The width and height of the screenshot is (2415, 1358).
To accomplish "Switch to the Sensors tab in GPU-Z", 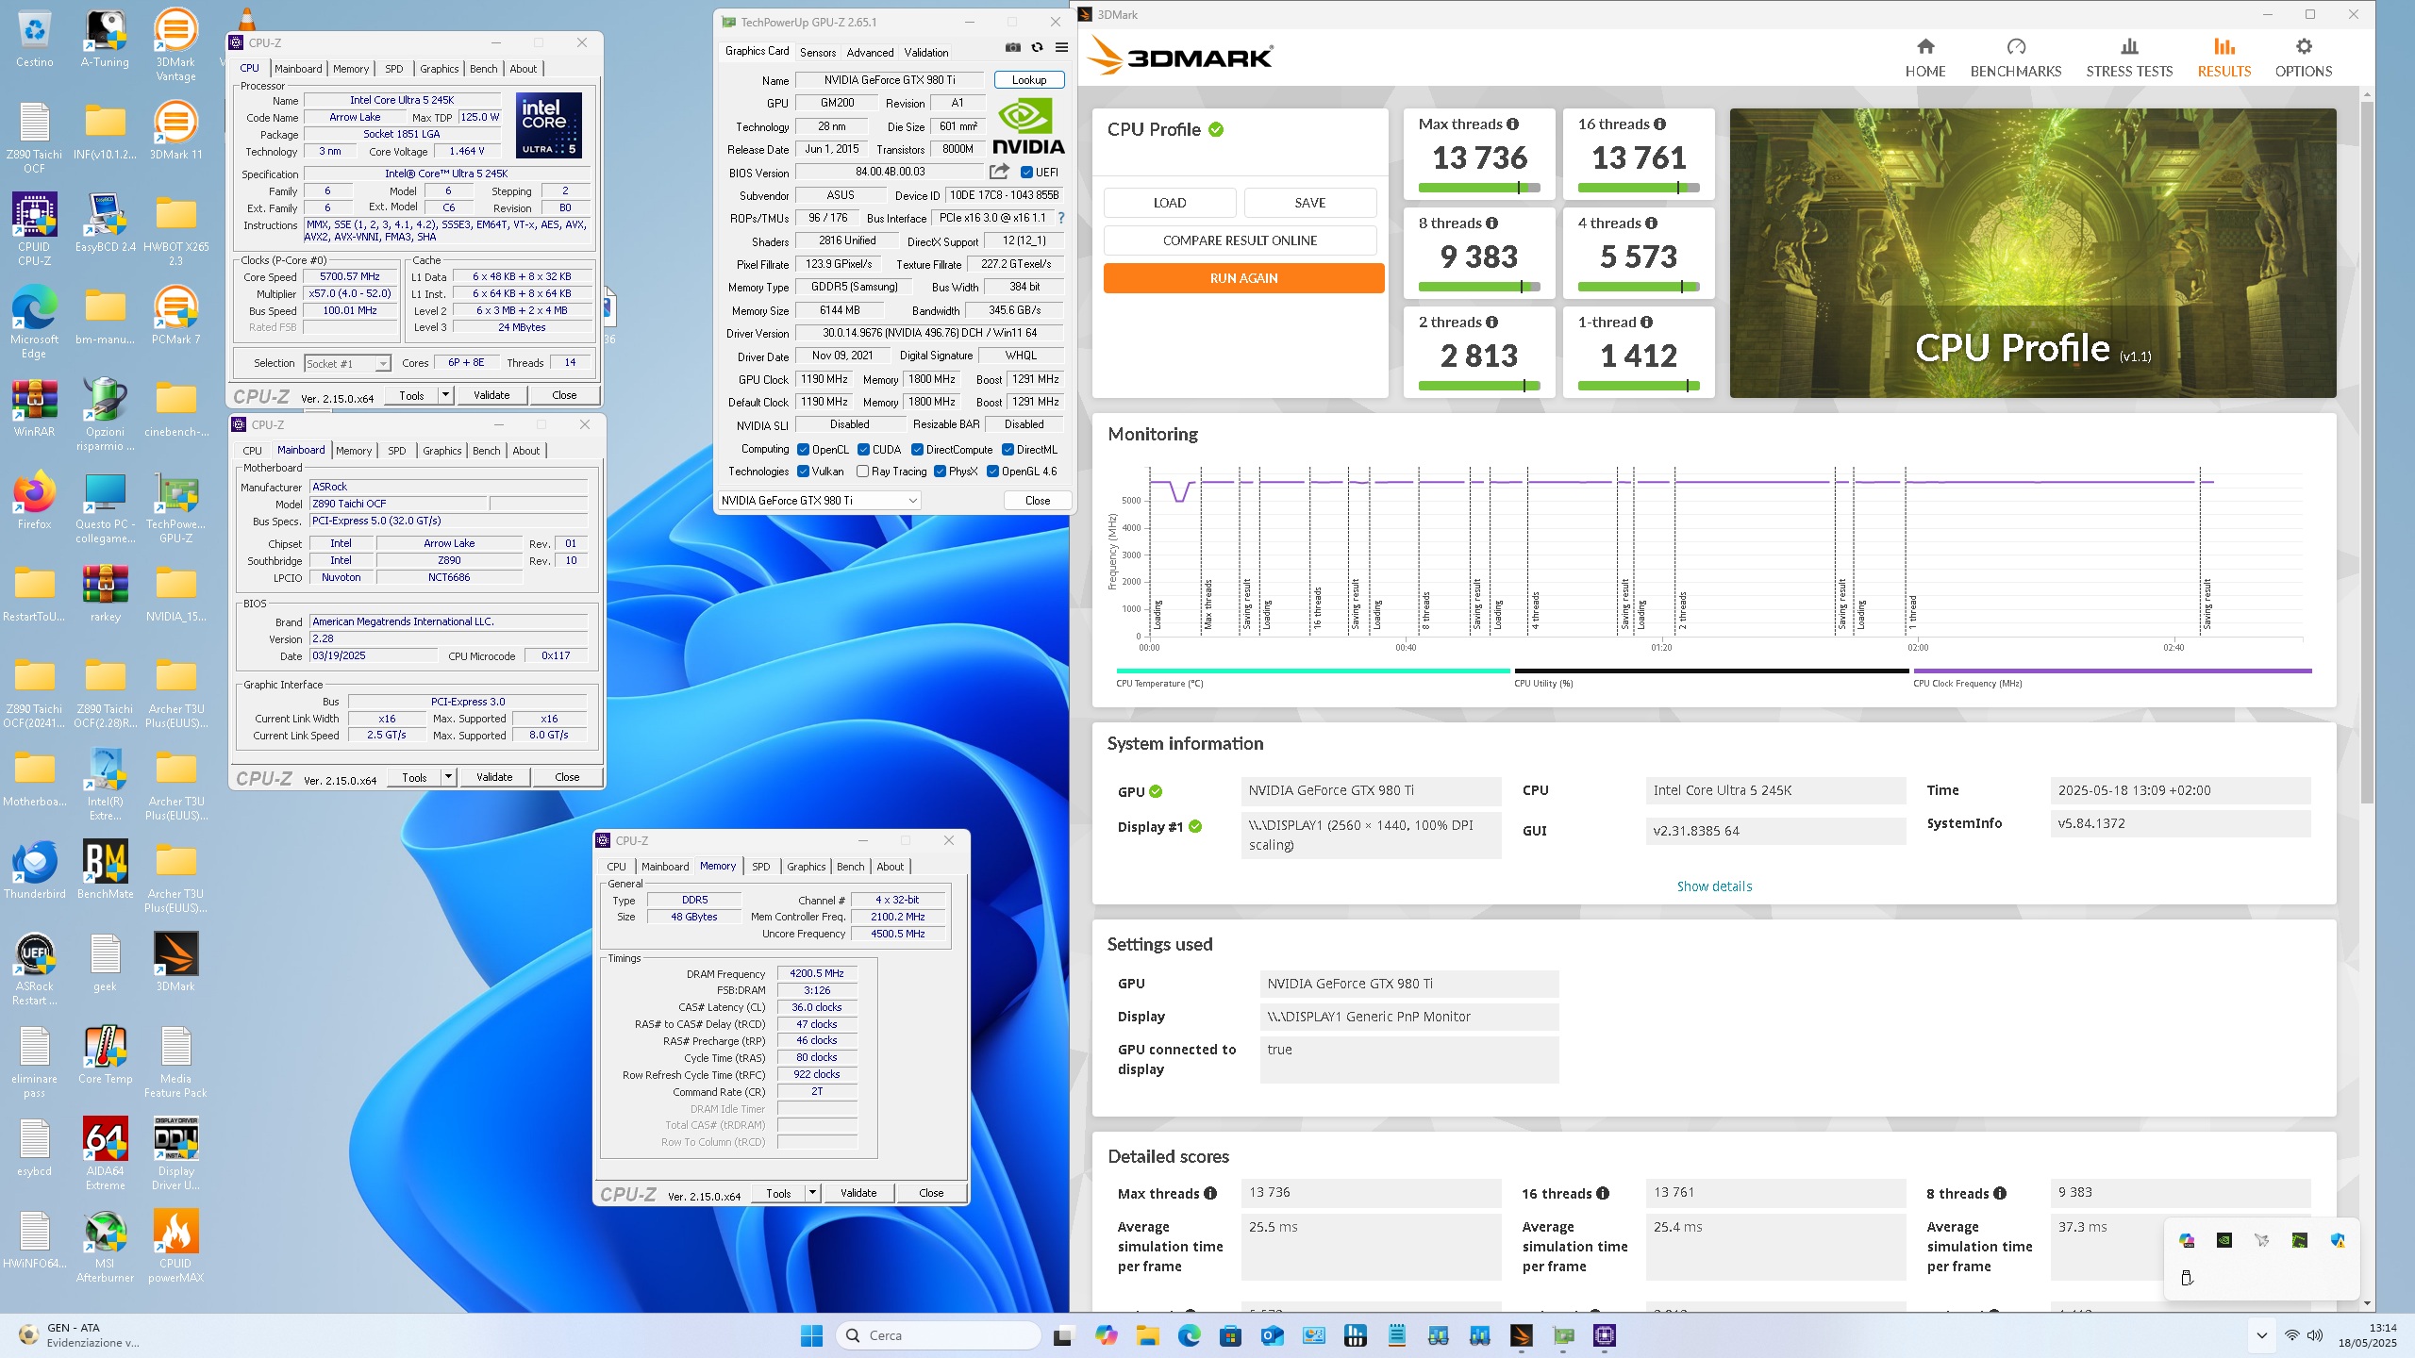I will 818,53.
